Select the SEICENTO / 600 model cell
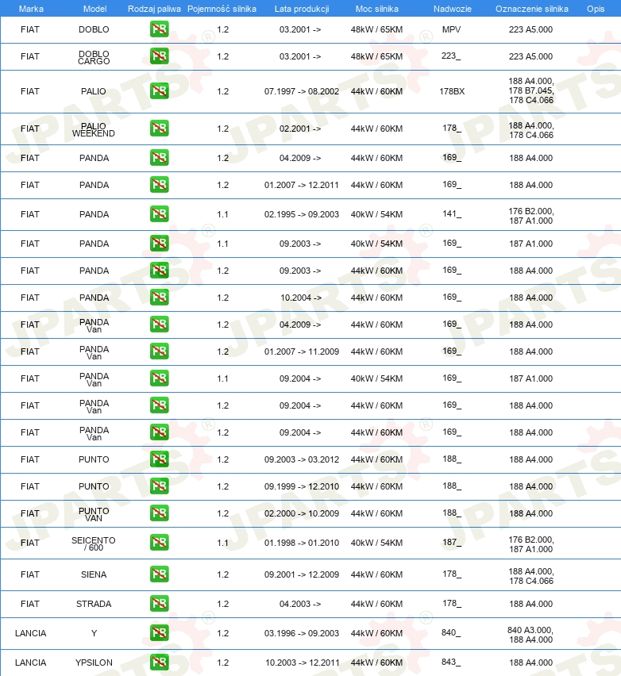The image size is (621, 676). pos(94,543)
